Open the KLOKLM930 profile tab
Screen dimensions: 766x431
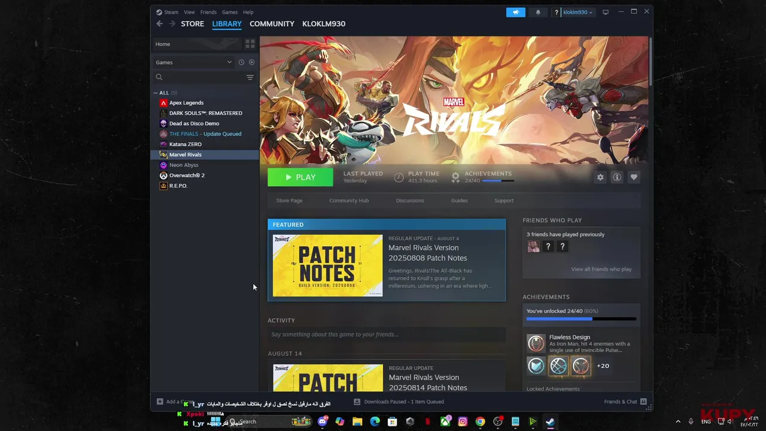(324, 24)
